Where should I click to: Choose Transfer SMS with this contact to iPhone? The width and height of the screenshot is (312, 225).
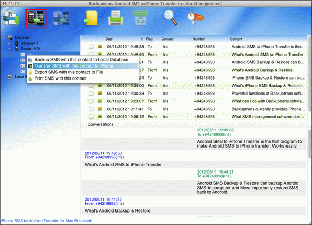pos(83,66)
